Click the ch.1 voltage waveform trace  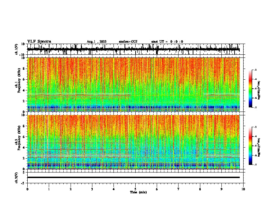click(134, 50)
